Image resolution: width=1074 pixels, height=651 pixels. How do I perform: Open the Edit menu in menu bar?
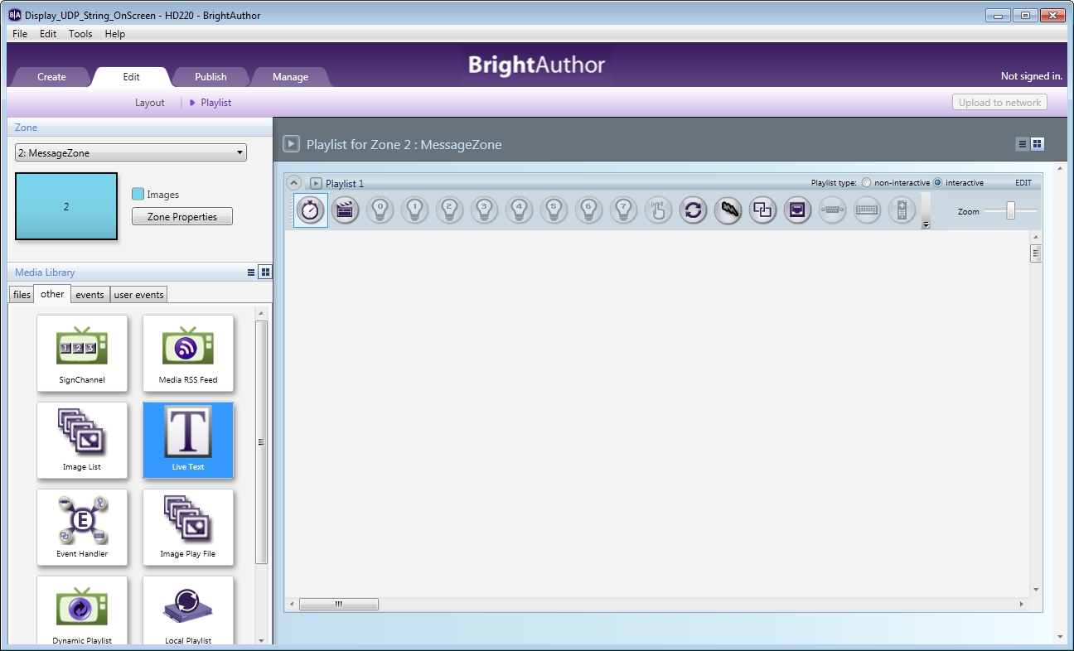pyautogui.click(x=48, y=34)
